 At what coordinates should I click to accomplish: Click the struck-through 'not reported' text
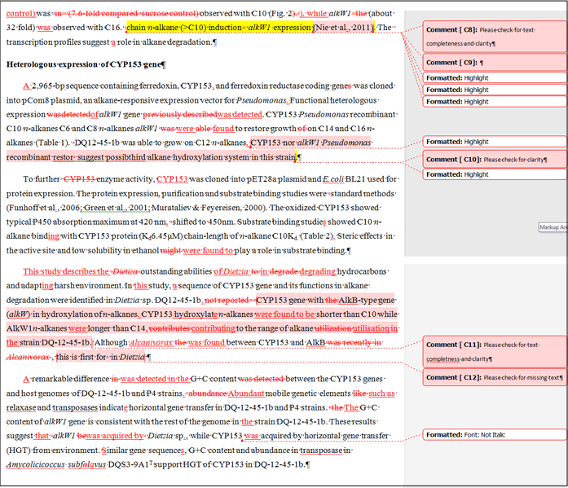(x=227, y=300)
